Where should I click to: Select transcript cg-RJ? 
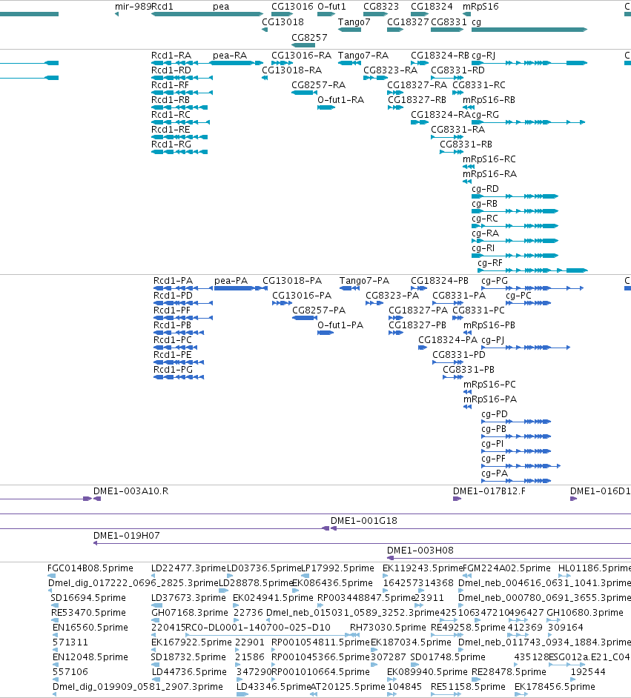click(483, 56)
